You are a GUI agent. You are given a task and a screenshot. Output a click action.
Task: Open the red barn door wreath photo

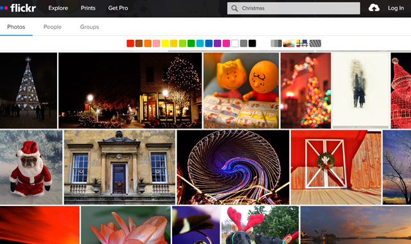click(x=336, y=167)
